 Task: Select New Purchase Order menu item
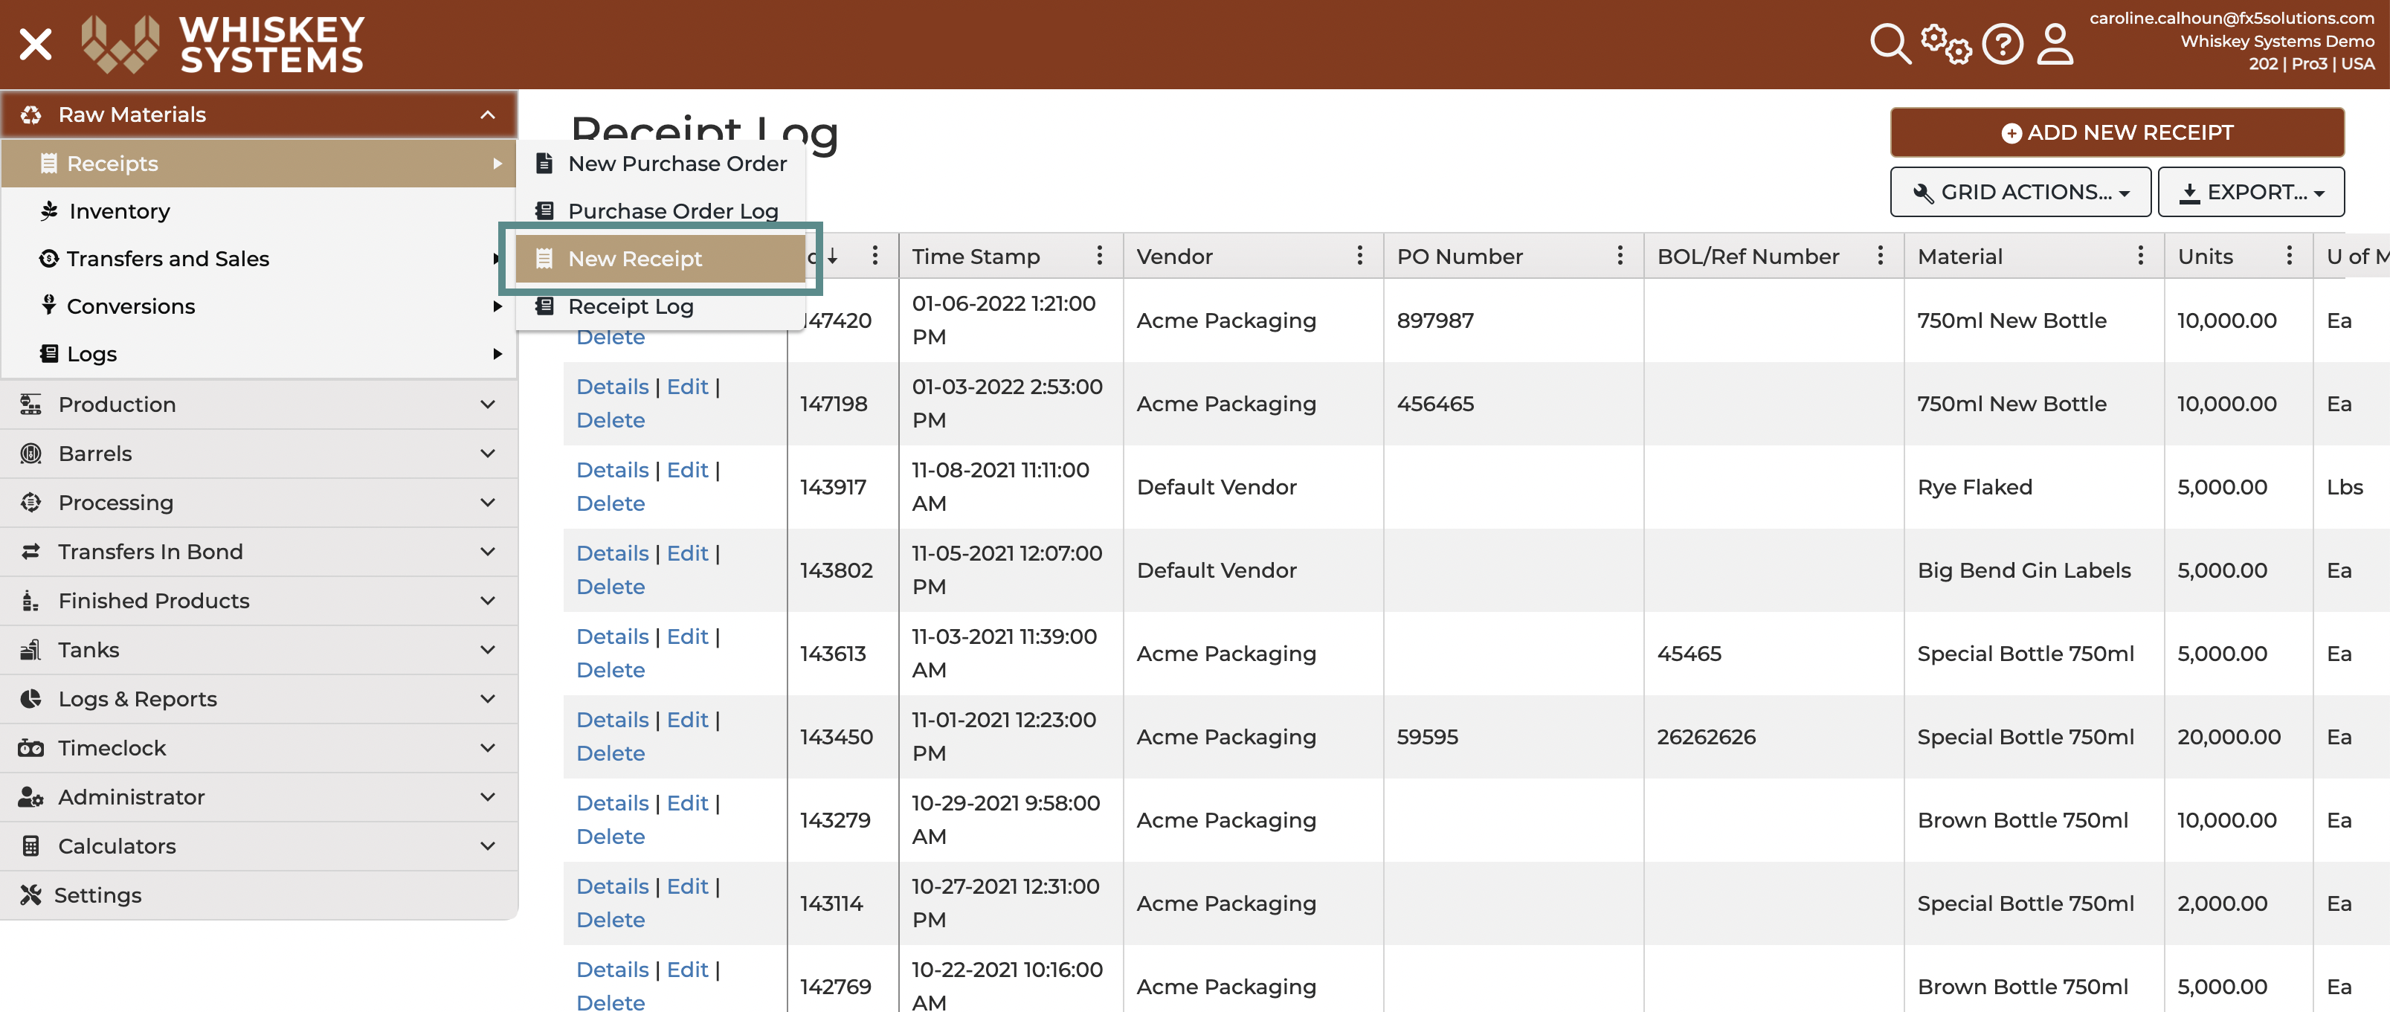[660, 164]
